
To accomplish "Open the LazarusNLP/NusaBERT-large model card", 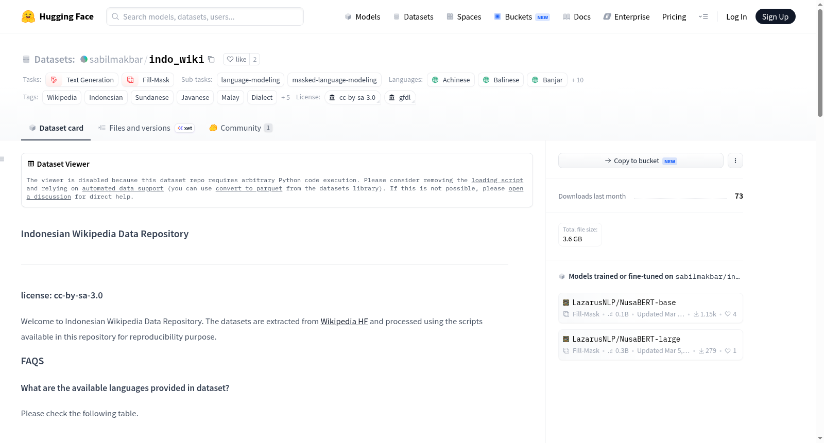I will 650,344.
